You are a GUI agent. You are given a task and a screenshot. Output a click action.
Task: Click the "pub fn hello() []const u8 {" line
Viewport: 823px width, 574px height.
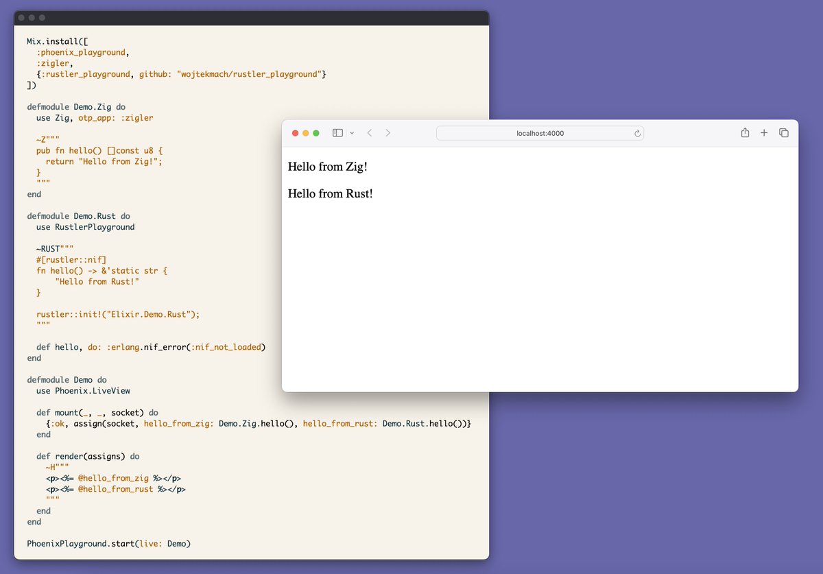pos(99,150)
